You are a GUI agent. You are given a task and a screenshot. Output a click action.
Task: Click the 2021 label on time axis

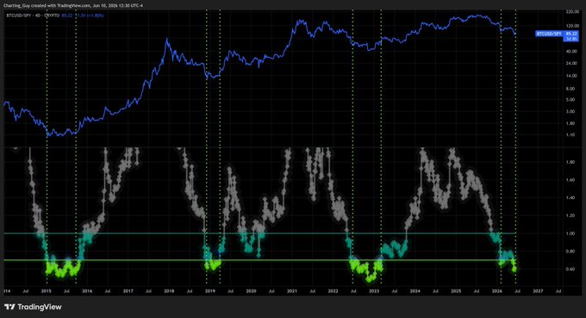292,290
